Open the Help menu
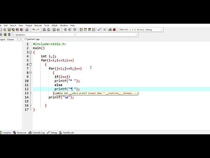The image size is (210, 158). click(73, 25)
